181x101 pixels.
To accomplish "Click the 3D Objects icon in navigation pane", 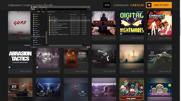I will click(34, 31).
